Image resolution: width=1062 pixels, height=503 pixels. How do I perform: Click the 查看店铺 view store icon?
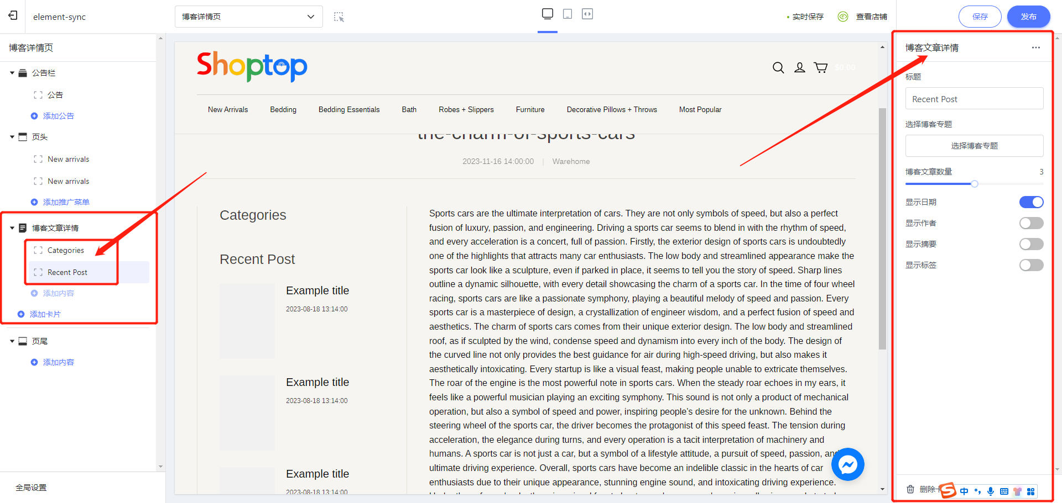pos(843,17)
